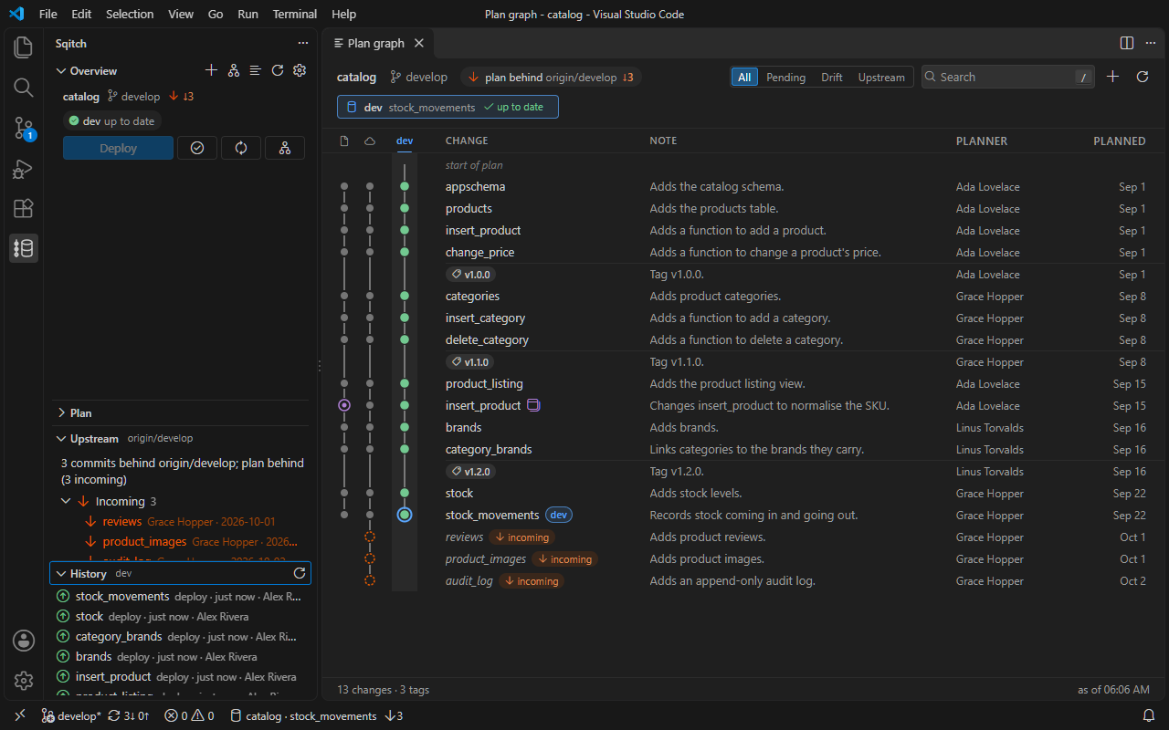The image size is (1169, 730).
Task: Open the Extensions view
Action: tap(24, 208)
